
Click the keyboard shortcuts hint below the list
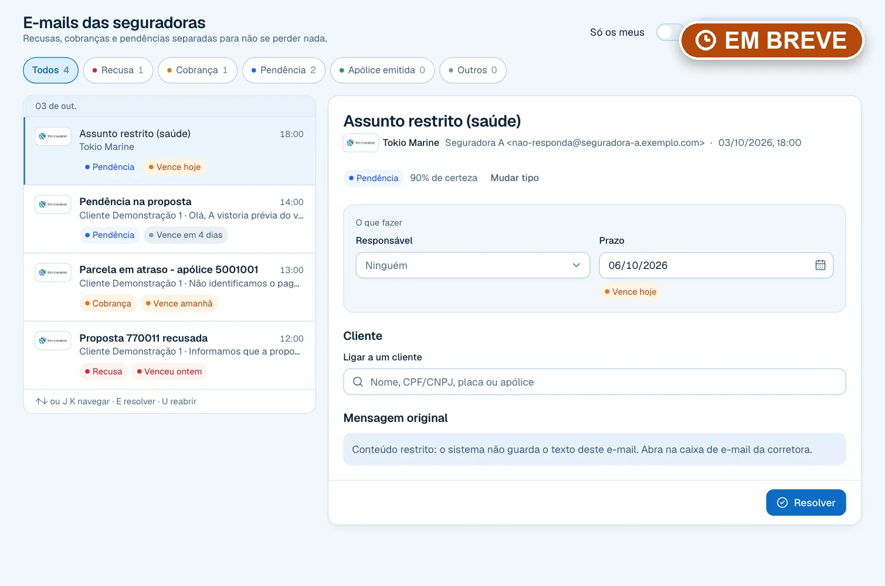116,401
